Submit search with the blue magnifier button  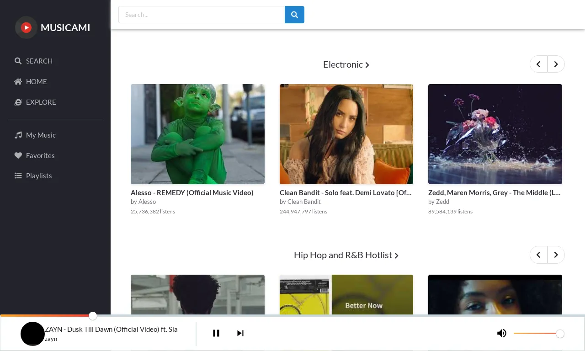click(294, 15)
